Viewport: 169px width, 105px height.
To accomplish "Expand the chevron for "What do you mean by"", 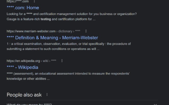I will 155,104.
